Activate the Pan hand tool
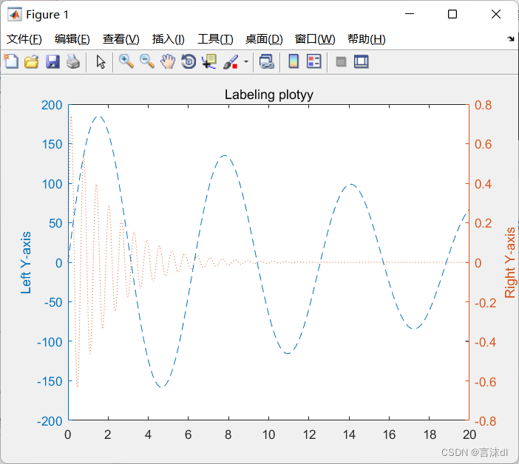This screenshot has width=519, height=464. tap(168, 62)
